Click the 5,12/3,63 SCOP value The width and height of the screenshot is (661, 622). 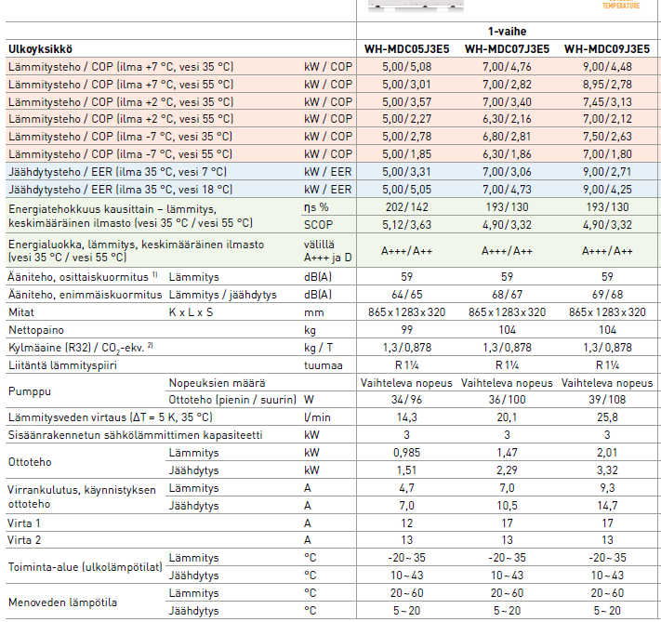[406, 223]
